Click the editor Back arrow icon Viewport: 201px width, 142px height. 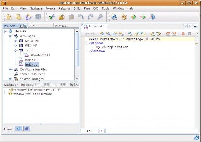click(x=87, y=34)
